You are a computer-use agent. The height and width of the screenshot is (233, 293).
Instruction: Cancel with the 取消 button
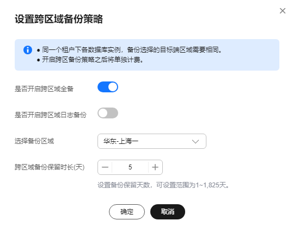[168, 212]
